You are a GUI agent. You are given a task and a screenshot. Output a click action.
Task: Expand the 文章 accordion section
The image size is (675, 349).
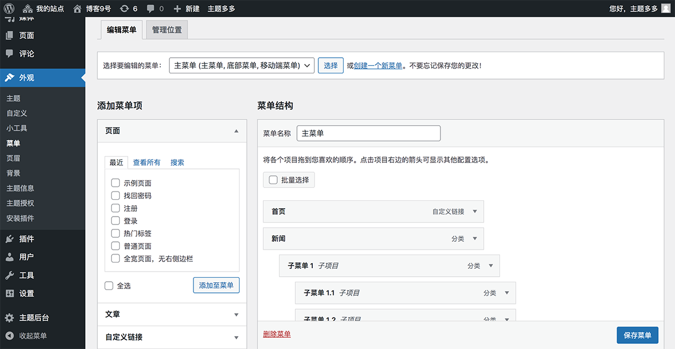172,315
